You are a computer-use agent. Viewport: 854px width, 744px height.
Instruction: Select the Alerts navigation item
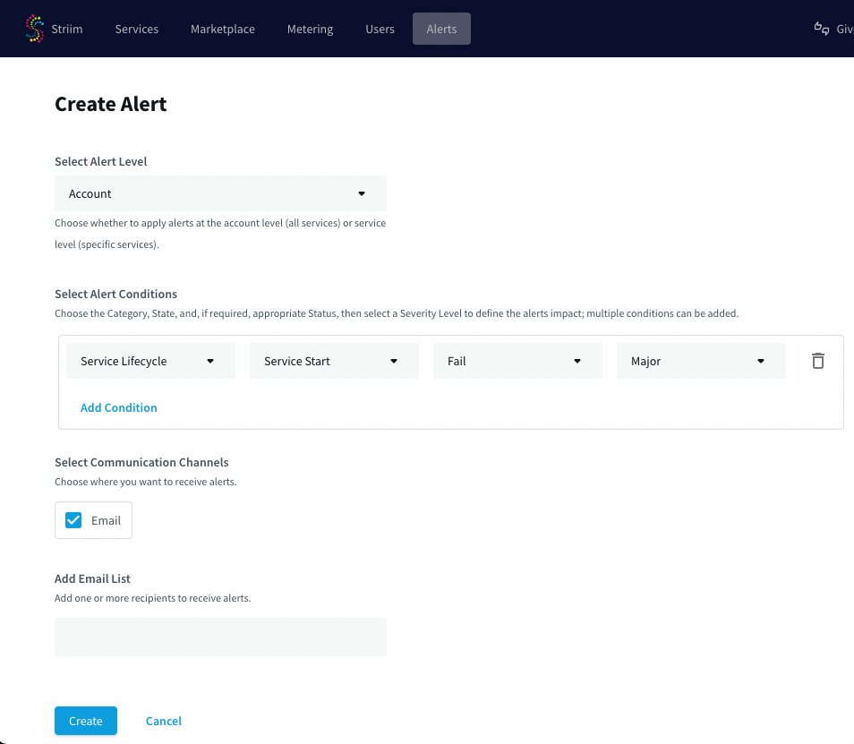pos(441,29)
